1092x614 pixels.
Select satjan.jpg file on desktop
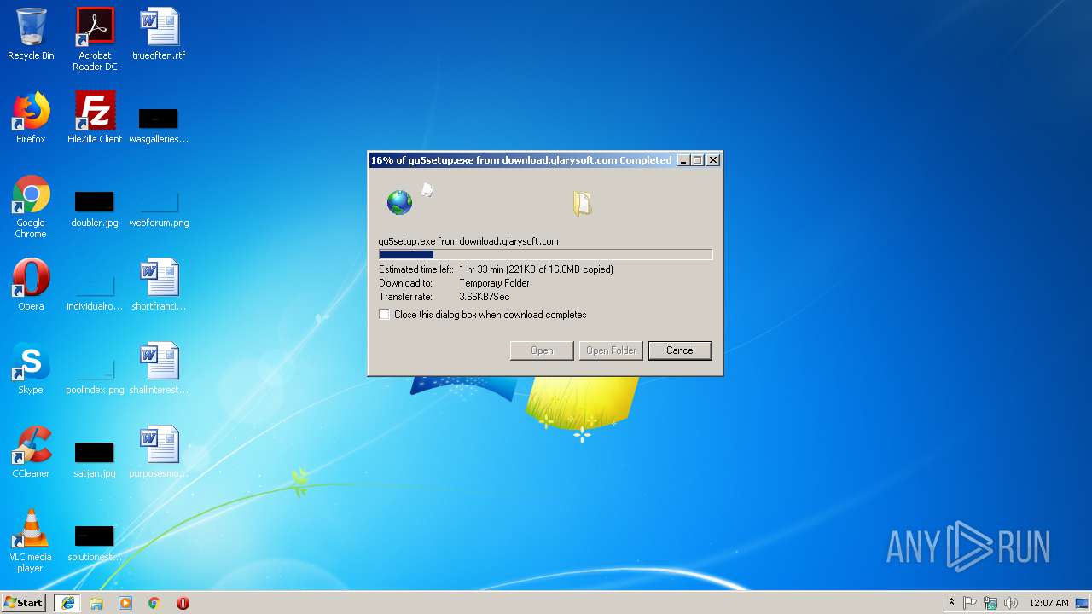pyautogui.click(x=95, y=458)
